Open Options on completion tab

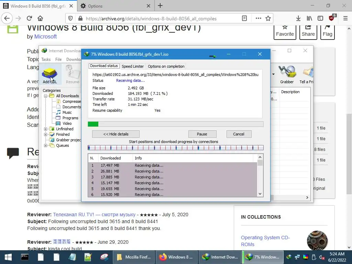[166, 66]
